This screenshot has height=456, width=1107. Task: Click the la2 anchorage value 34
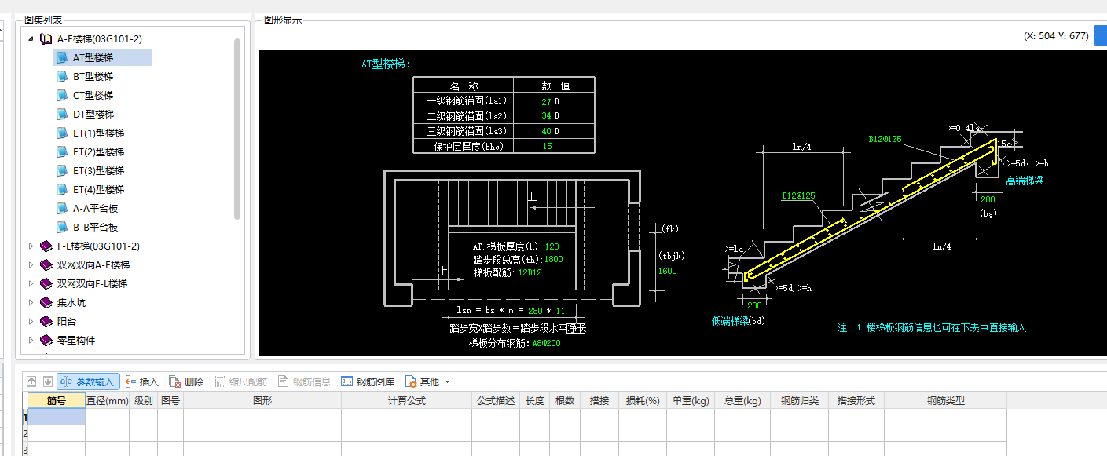(x=546, y=116)
